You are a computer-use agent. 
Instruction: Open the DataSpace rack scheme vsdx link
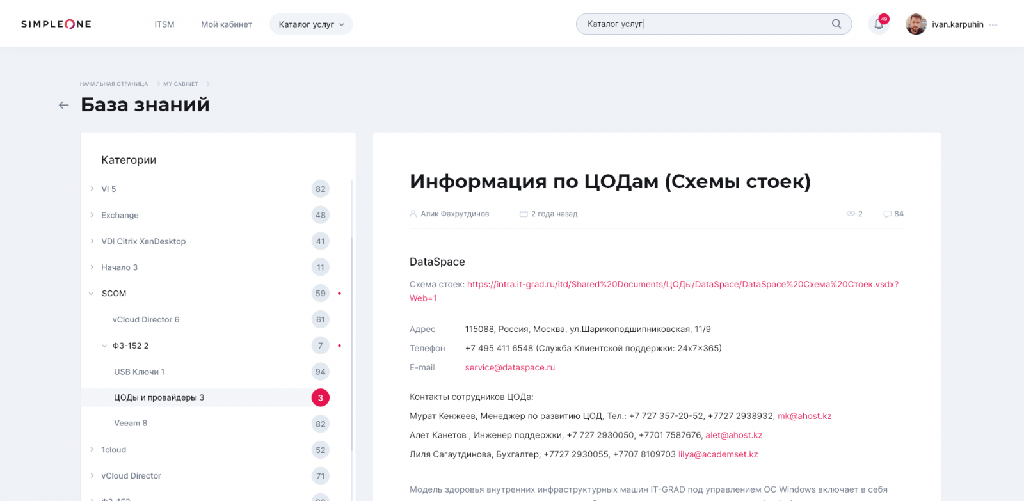click(x=682, y=284)
